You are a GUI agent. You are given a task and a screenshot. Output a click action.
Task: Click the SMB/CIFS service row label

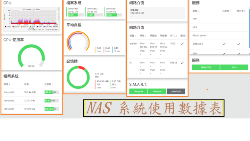point(198,44)
